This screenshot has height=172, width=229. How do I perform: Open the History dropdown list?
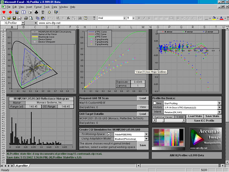(x=219, y=107)
